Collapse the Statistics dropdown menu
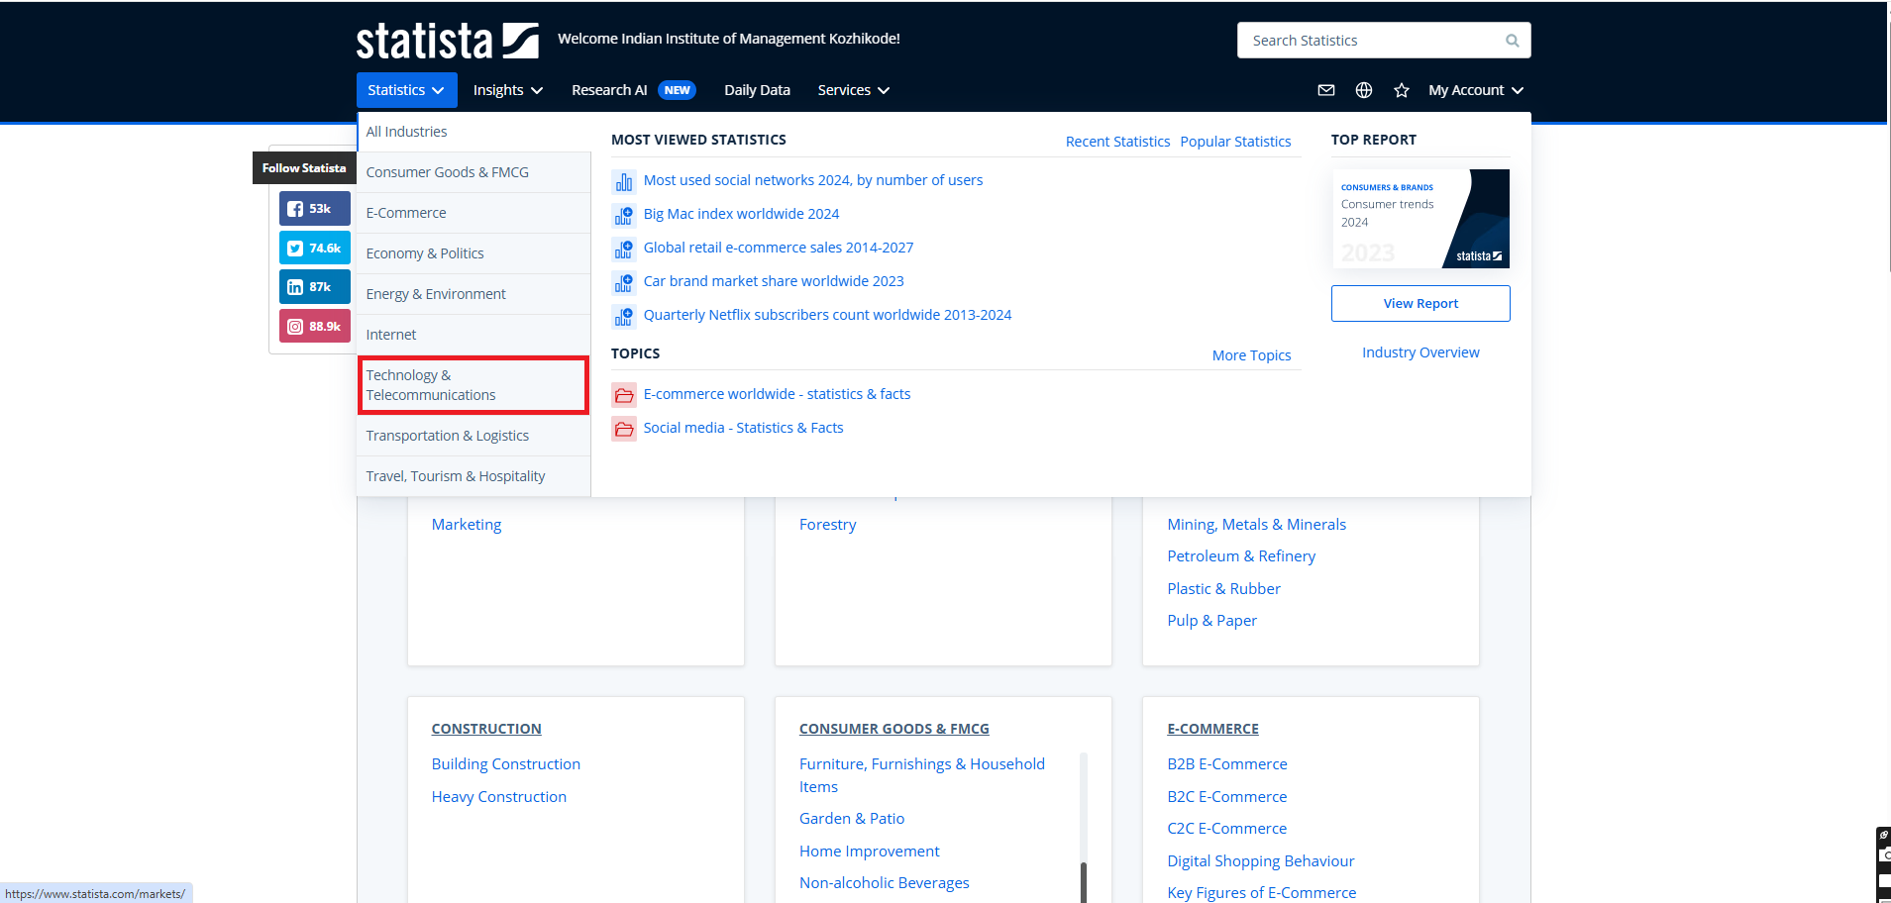This screenshot has width=1891, height=903. [x=406, y=90]
